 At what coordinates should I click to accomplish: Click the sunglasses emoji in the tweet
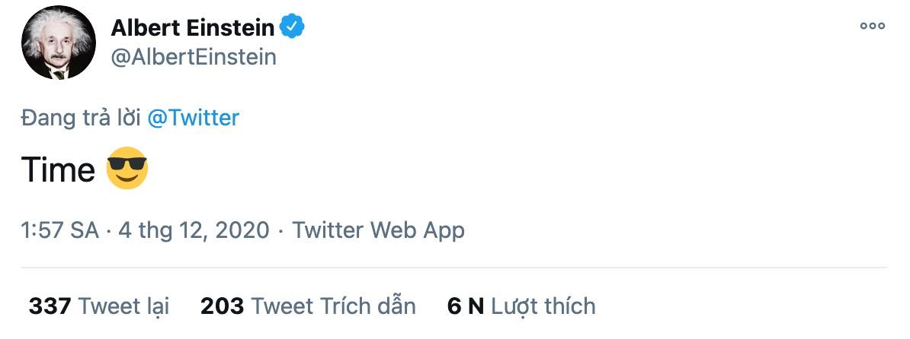pos(127,168)
